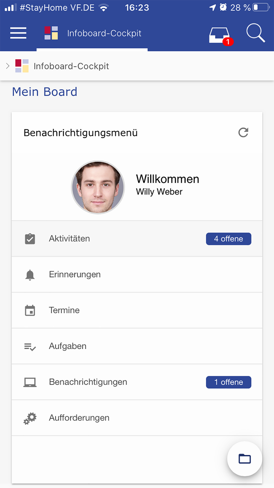The width and height of the screenshot is (274, 488).
Task: Click the "4 offene" Aktivitäten badge
Action: tap(229, 239)
